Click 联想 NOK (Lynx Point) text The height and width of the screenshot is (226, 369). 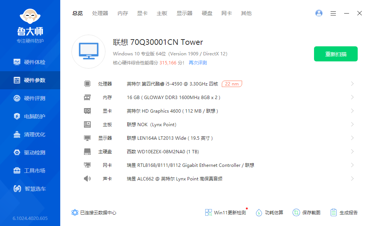[x=151, y=125]
